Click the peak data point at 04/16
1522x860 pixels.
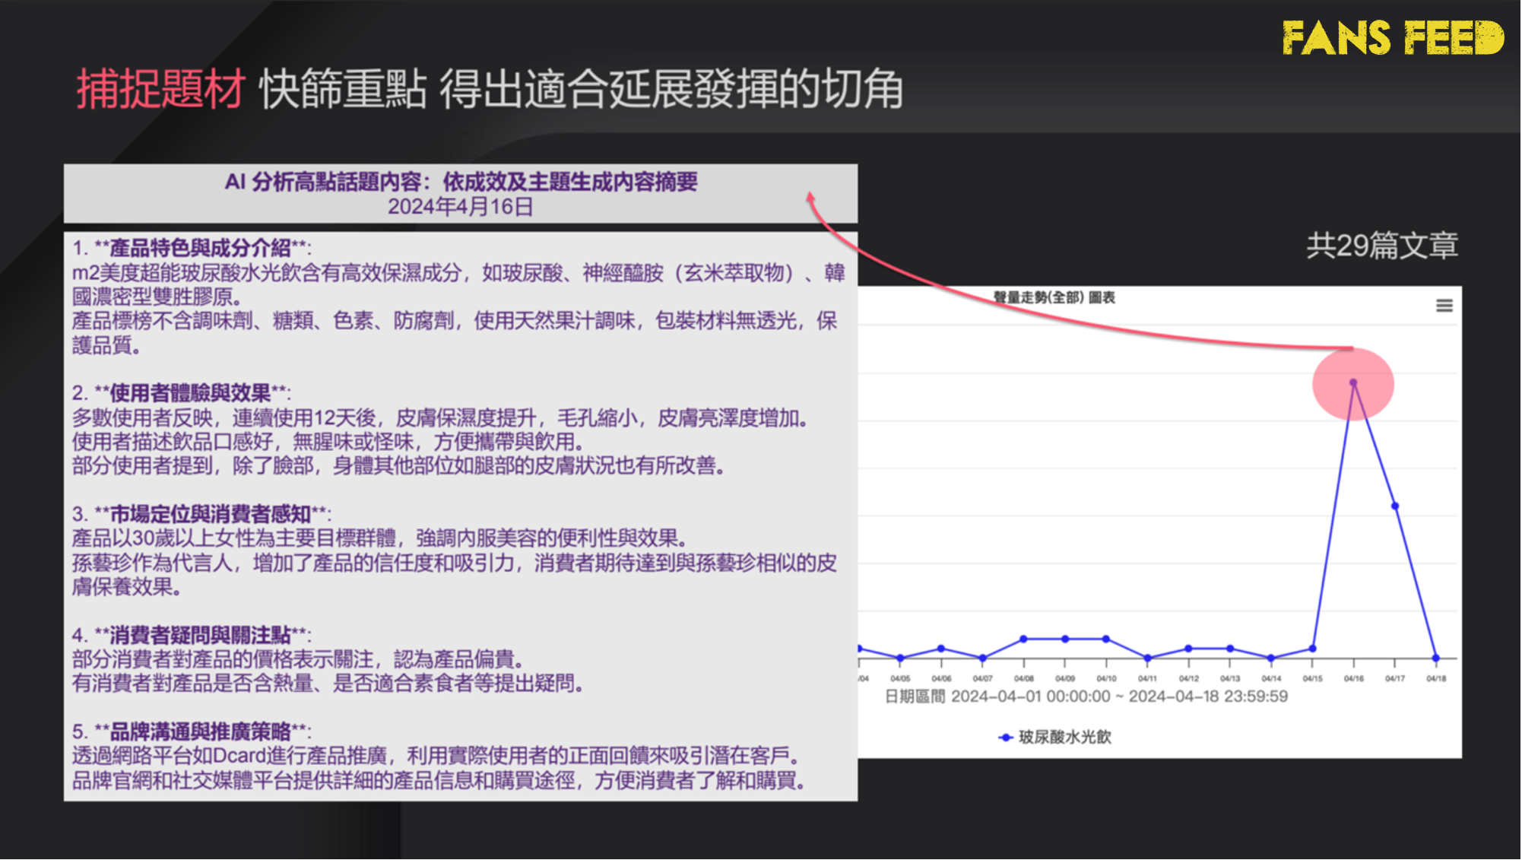pos(1354,382)
